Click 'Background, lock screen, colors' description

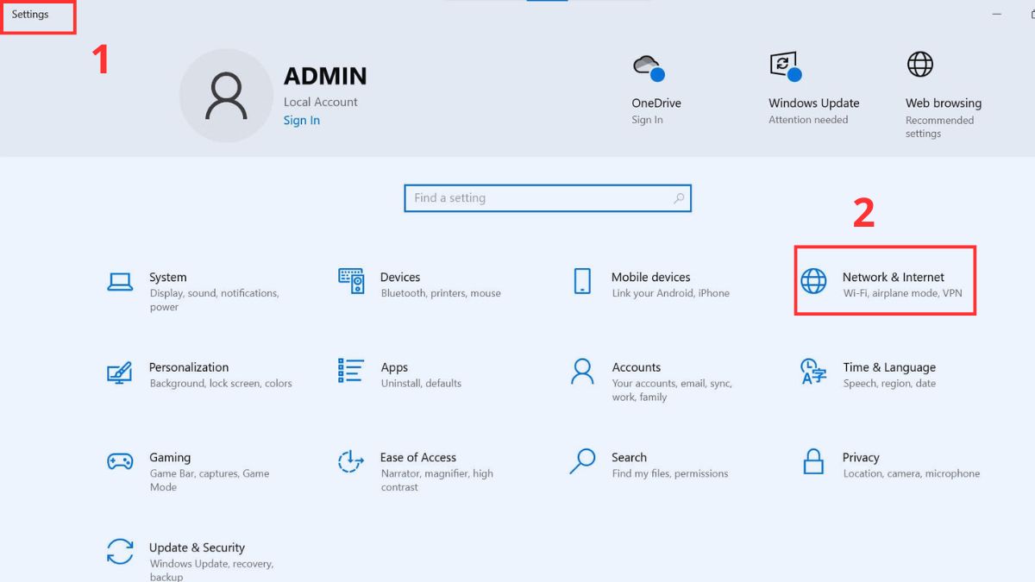point(221,384)
